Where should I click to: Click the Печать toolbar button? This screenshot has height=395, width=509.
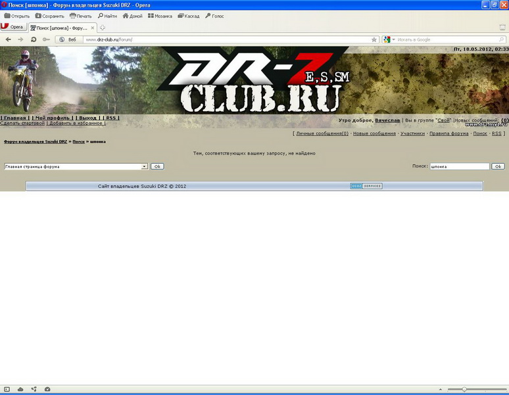pos(81,16)
